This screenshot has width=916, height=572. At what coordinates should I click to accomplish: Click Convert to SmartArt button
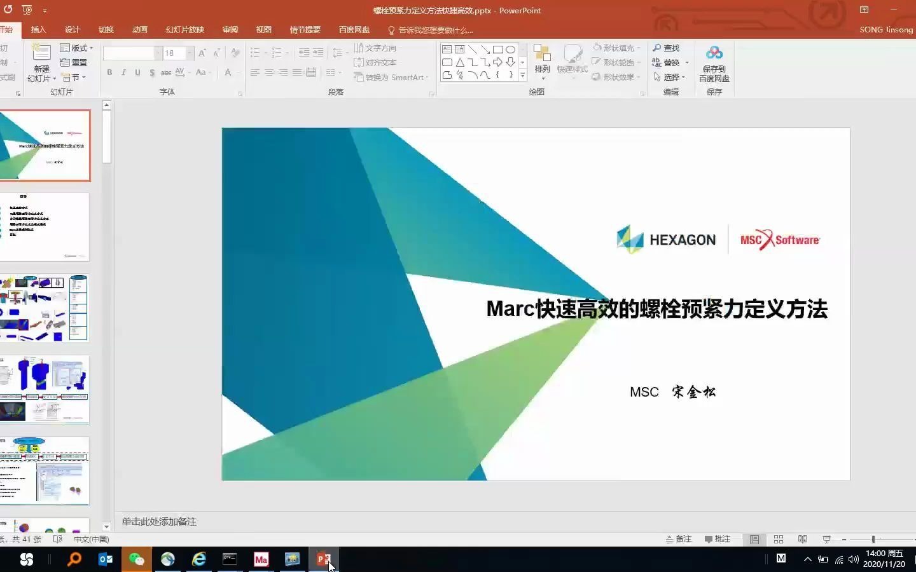pyautogui.click(x=391, y=77)
